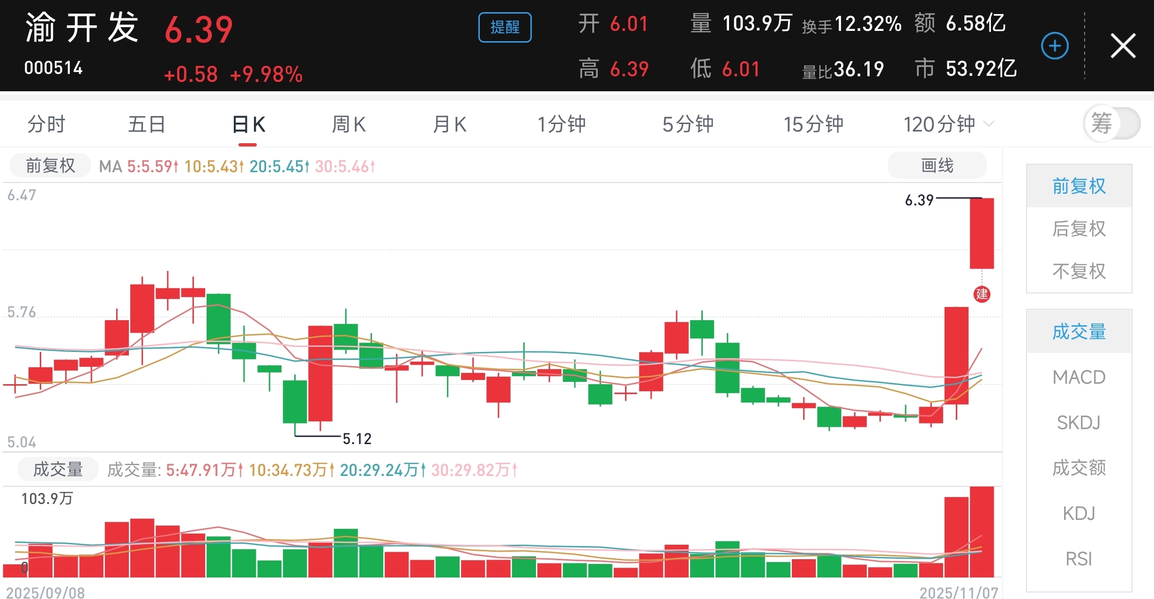The width and height of the screenshot is (1154, 599).
Task: Click the latest red candlestick at 6.39
Action: click(x=982, y=233)
